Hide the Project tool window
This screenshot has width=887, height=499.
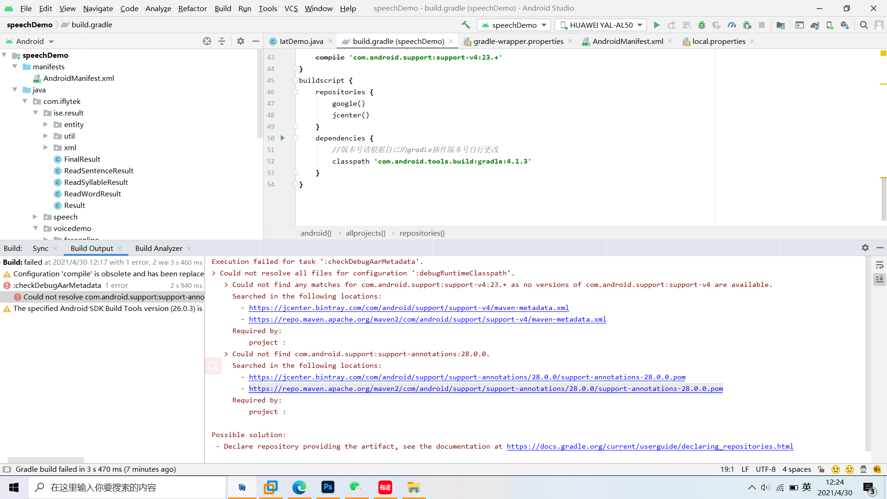pos(255,41)
